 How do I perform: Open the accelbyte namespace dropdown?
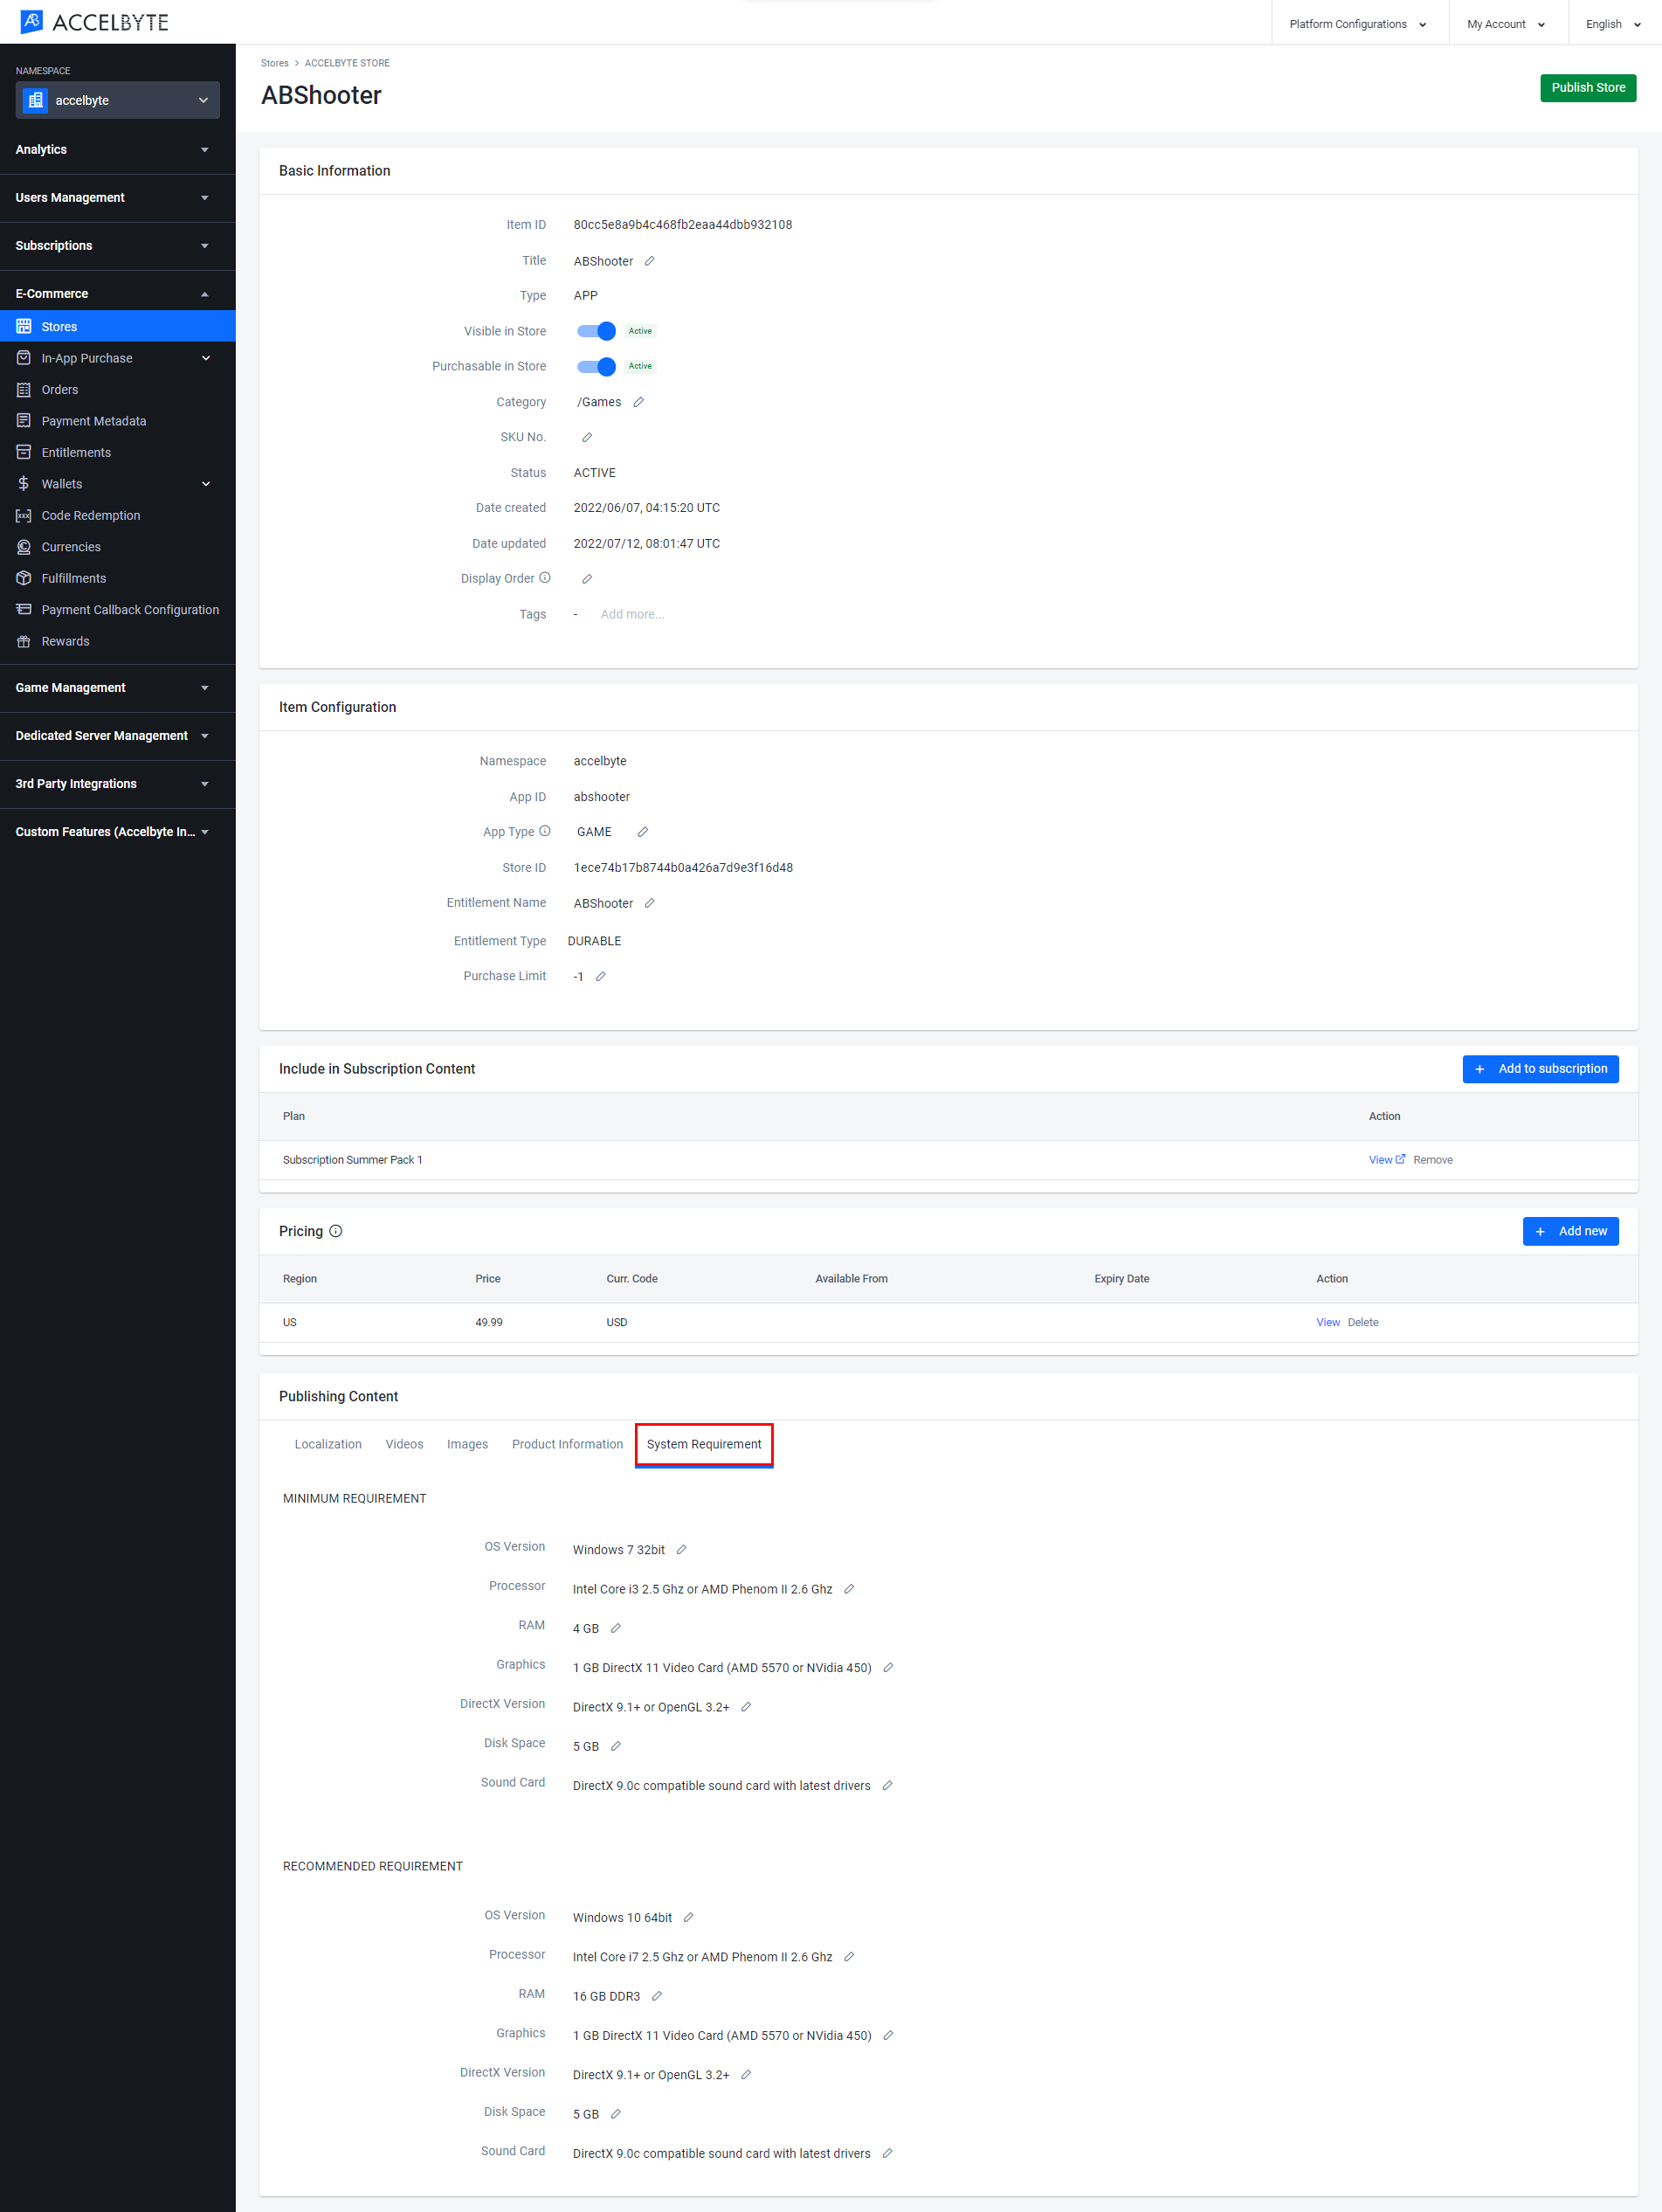(x=118, y=100)
